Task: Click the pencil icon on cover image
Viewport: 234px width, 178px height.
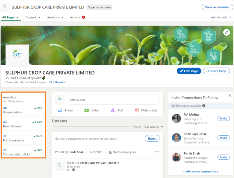Action: pyautogui.click(x=226, y=32)
